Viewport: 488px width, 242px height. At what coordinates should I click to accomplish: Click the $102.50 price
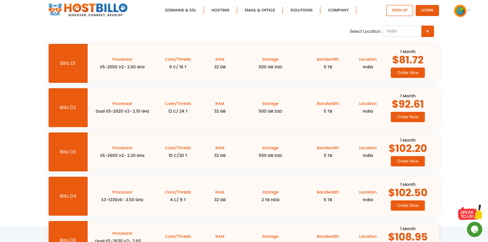point(408,193)
